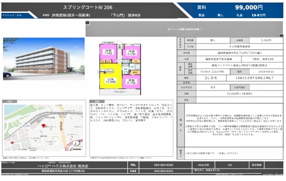Click the build date '2020-03-10'
This screenshot has width=286, height=181.
(266, 72)
